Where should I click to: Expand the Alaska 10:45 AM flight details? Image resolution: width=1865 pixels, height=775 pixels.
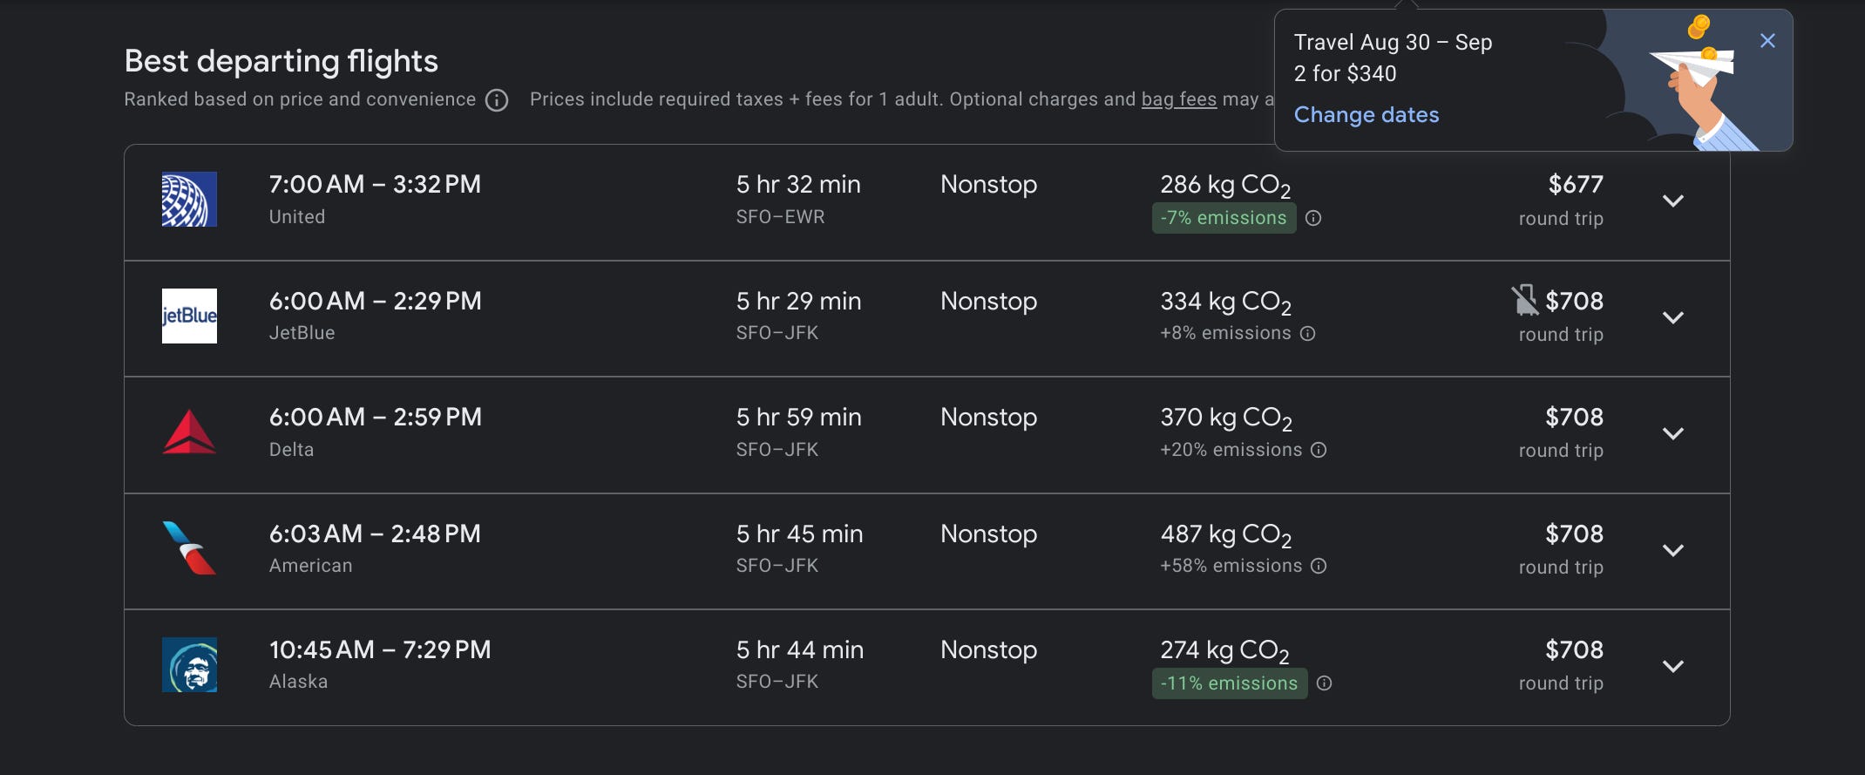coord(1672,667)
